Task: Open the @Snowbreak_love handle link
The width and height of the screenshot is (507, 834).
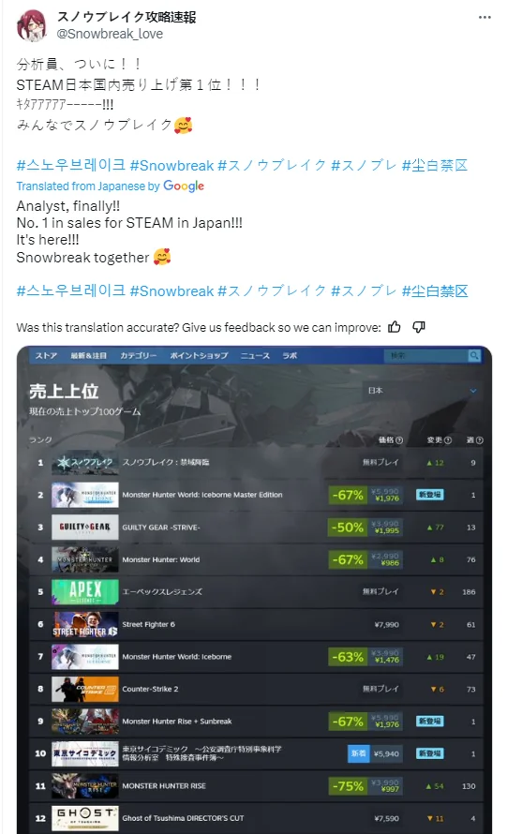Action: [110, 34]
